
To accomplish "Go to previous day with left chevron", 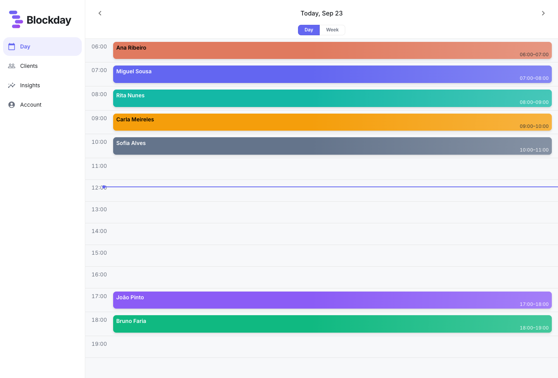I will [100, 13].
